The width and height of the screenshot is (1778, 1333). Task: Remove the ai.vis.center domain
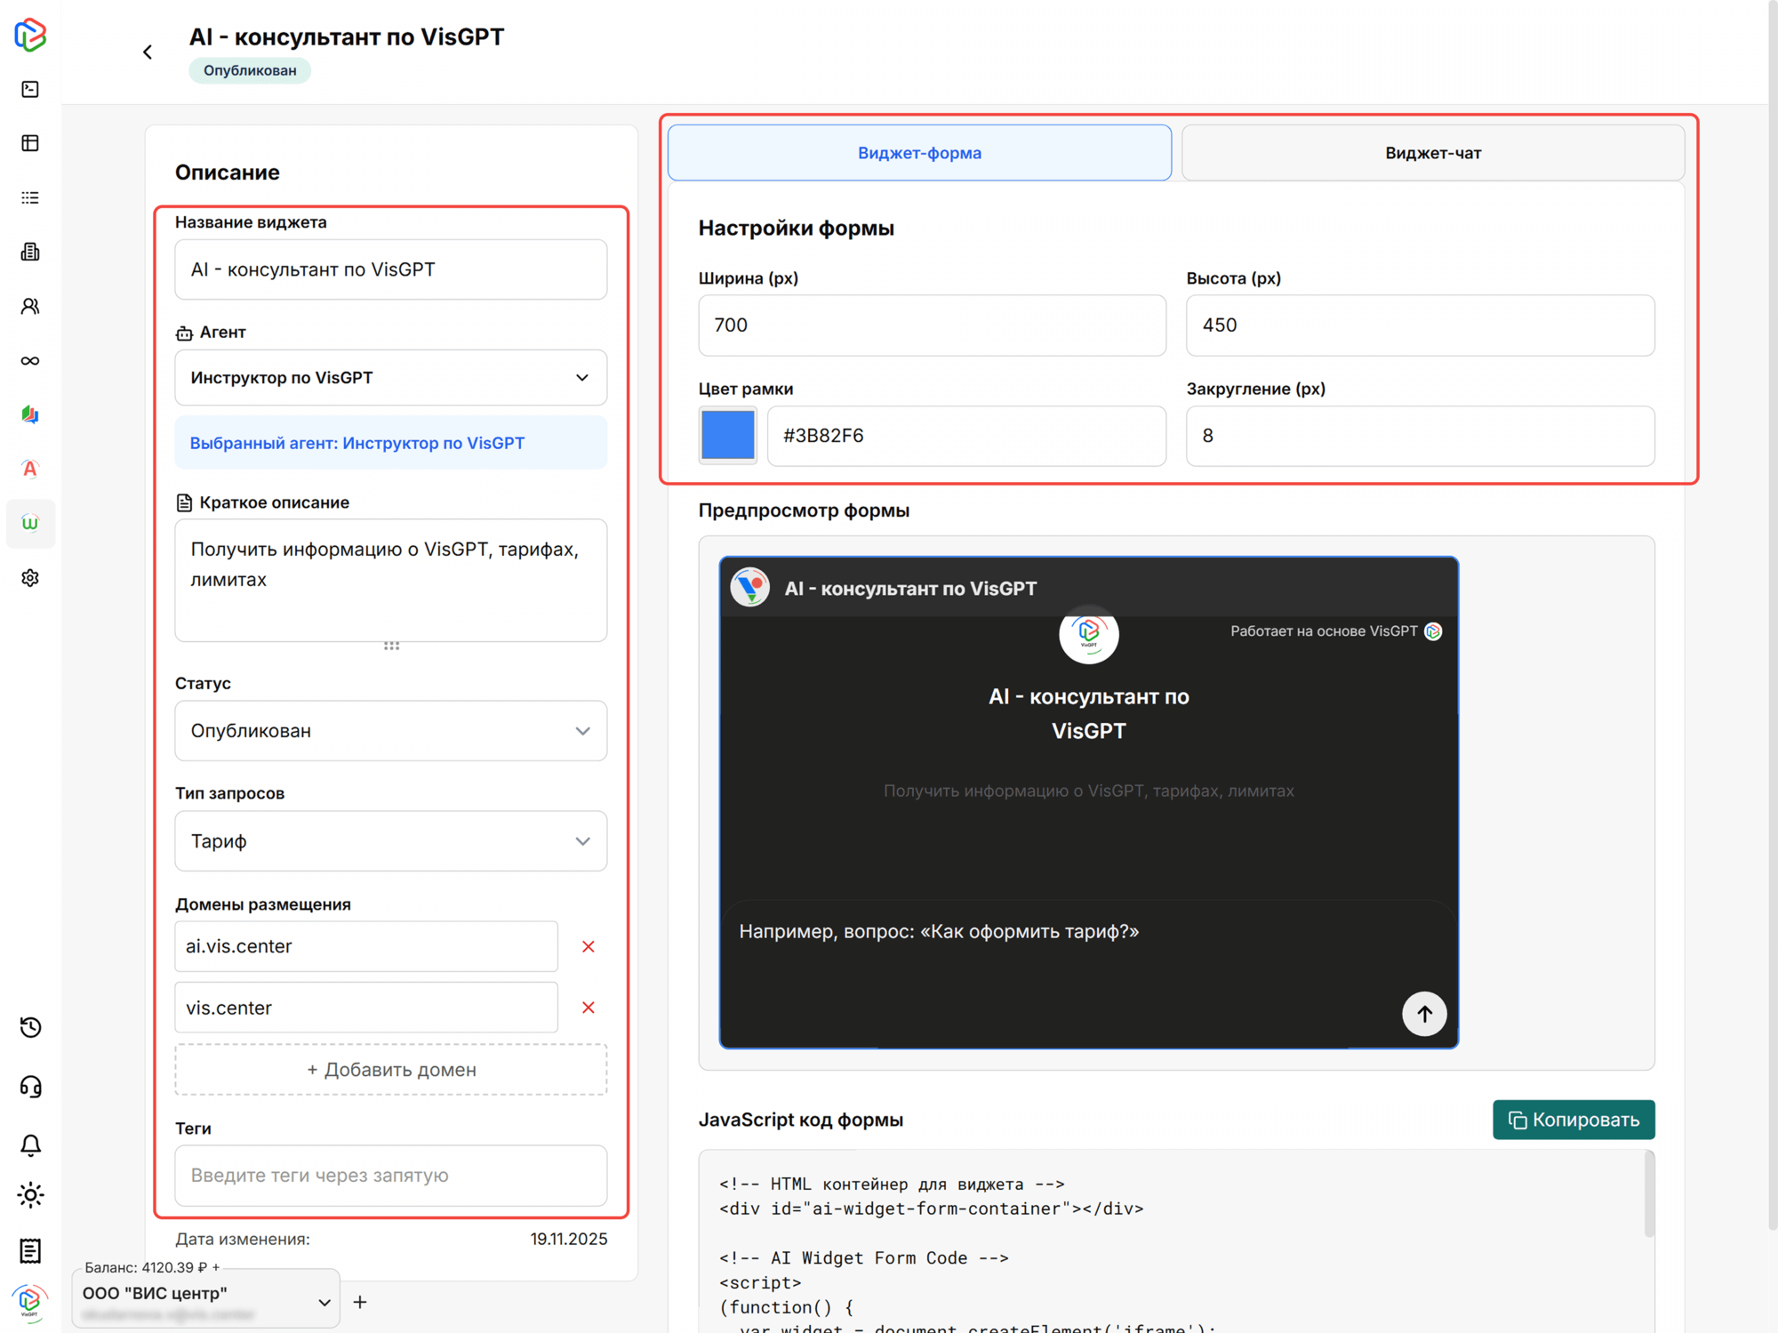pyautogui.click(x=588, y=946)
